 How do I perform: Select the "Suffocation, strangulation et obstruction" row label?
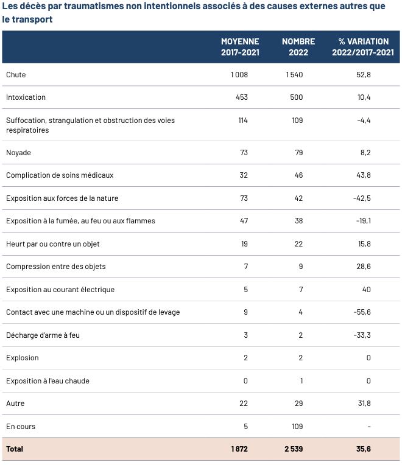90,125
